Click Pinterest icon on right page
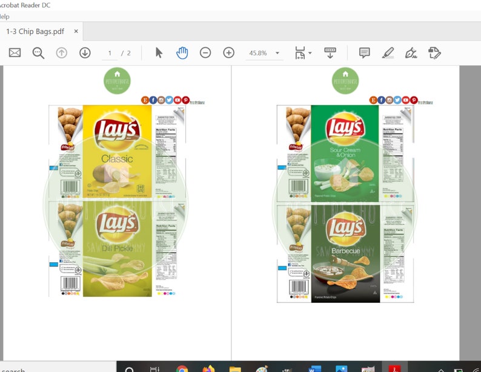Viewport: 481px width, 372px height. coord(414,100)
